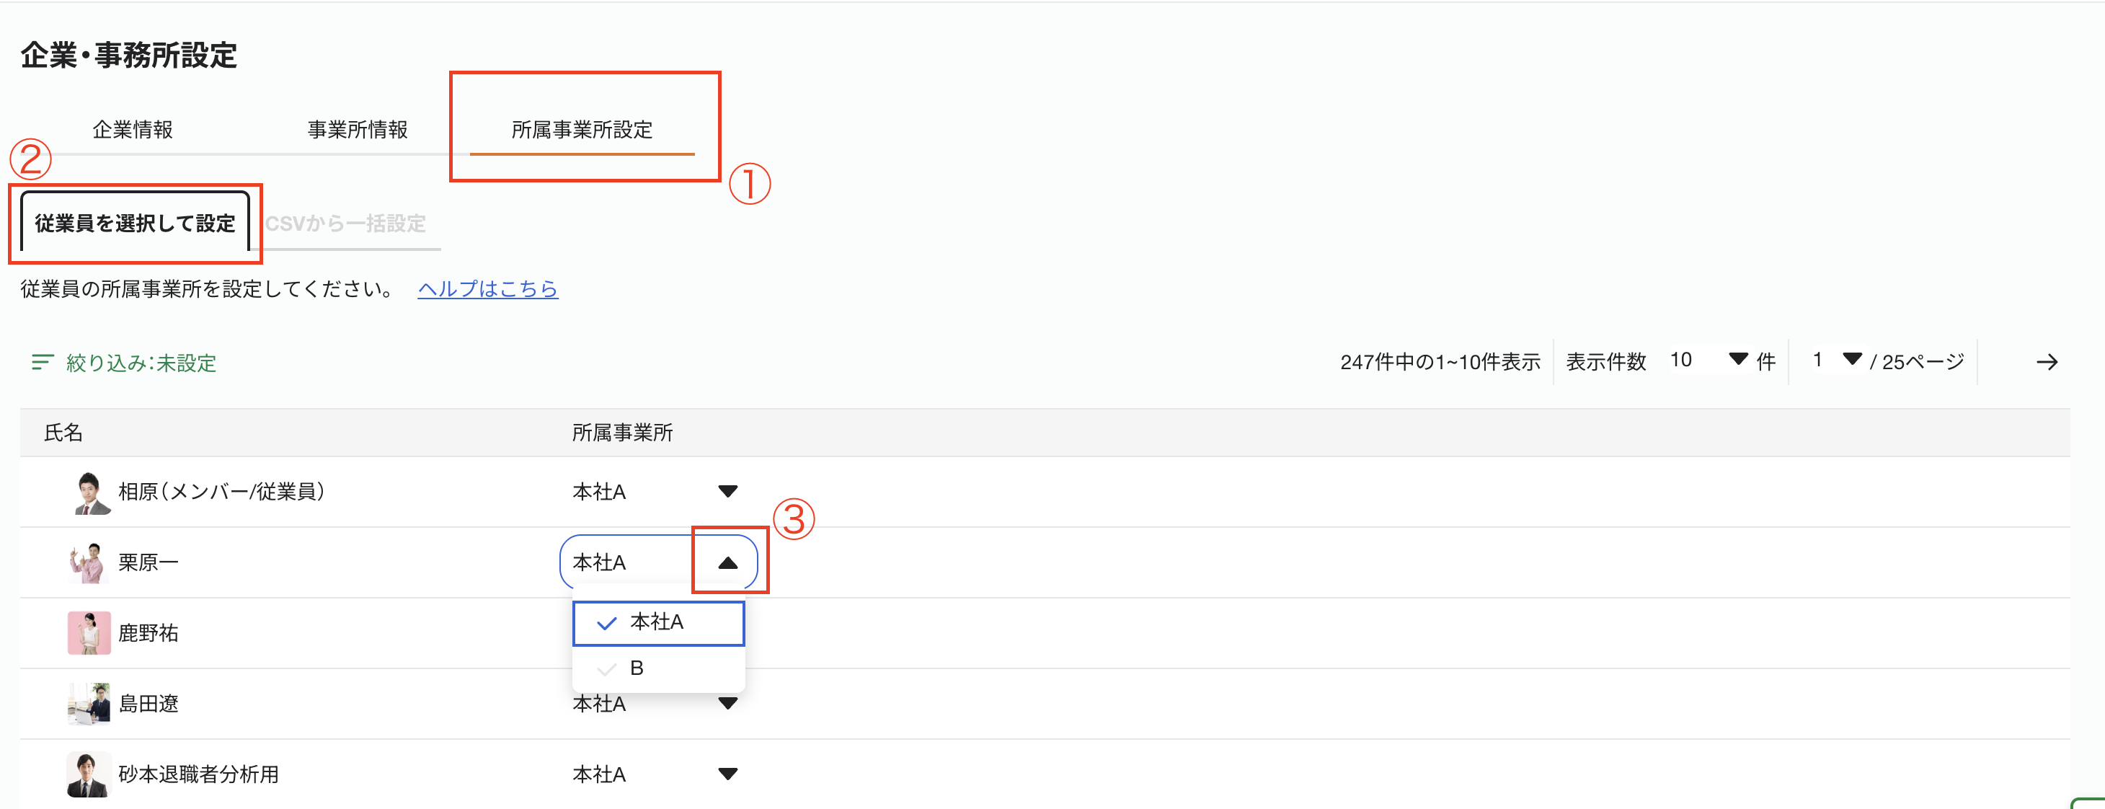Click the 従業員を選択して設定 tab button
This screenshot has width=2105, height=809.
pos(135,223)
